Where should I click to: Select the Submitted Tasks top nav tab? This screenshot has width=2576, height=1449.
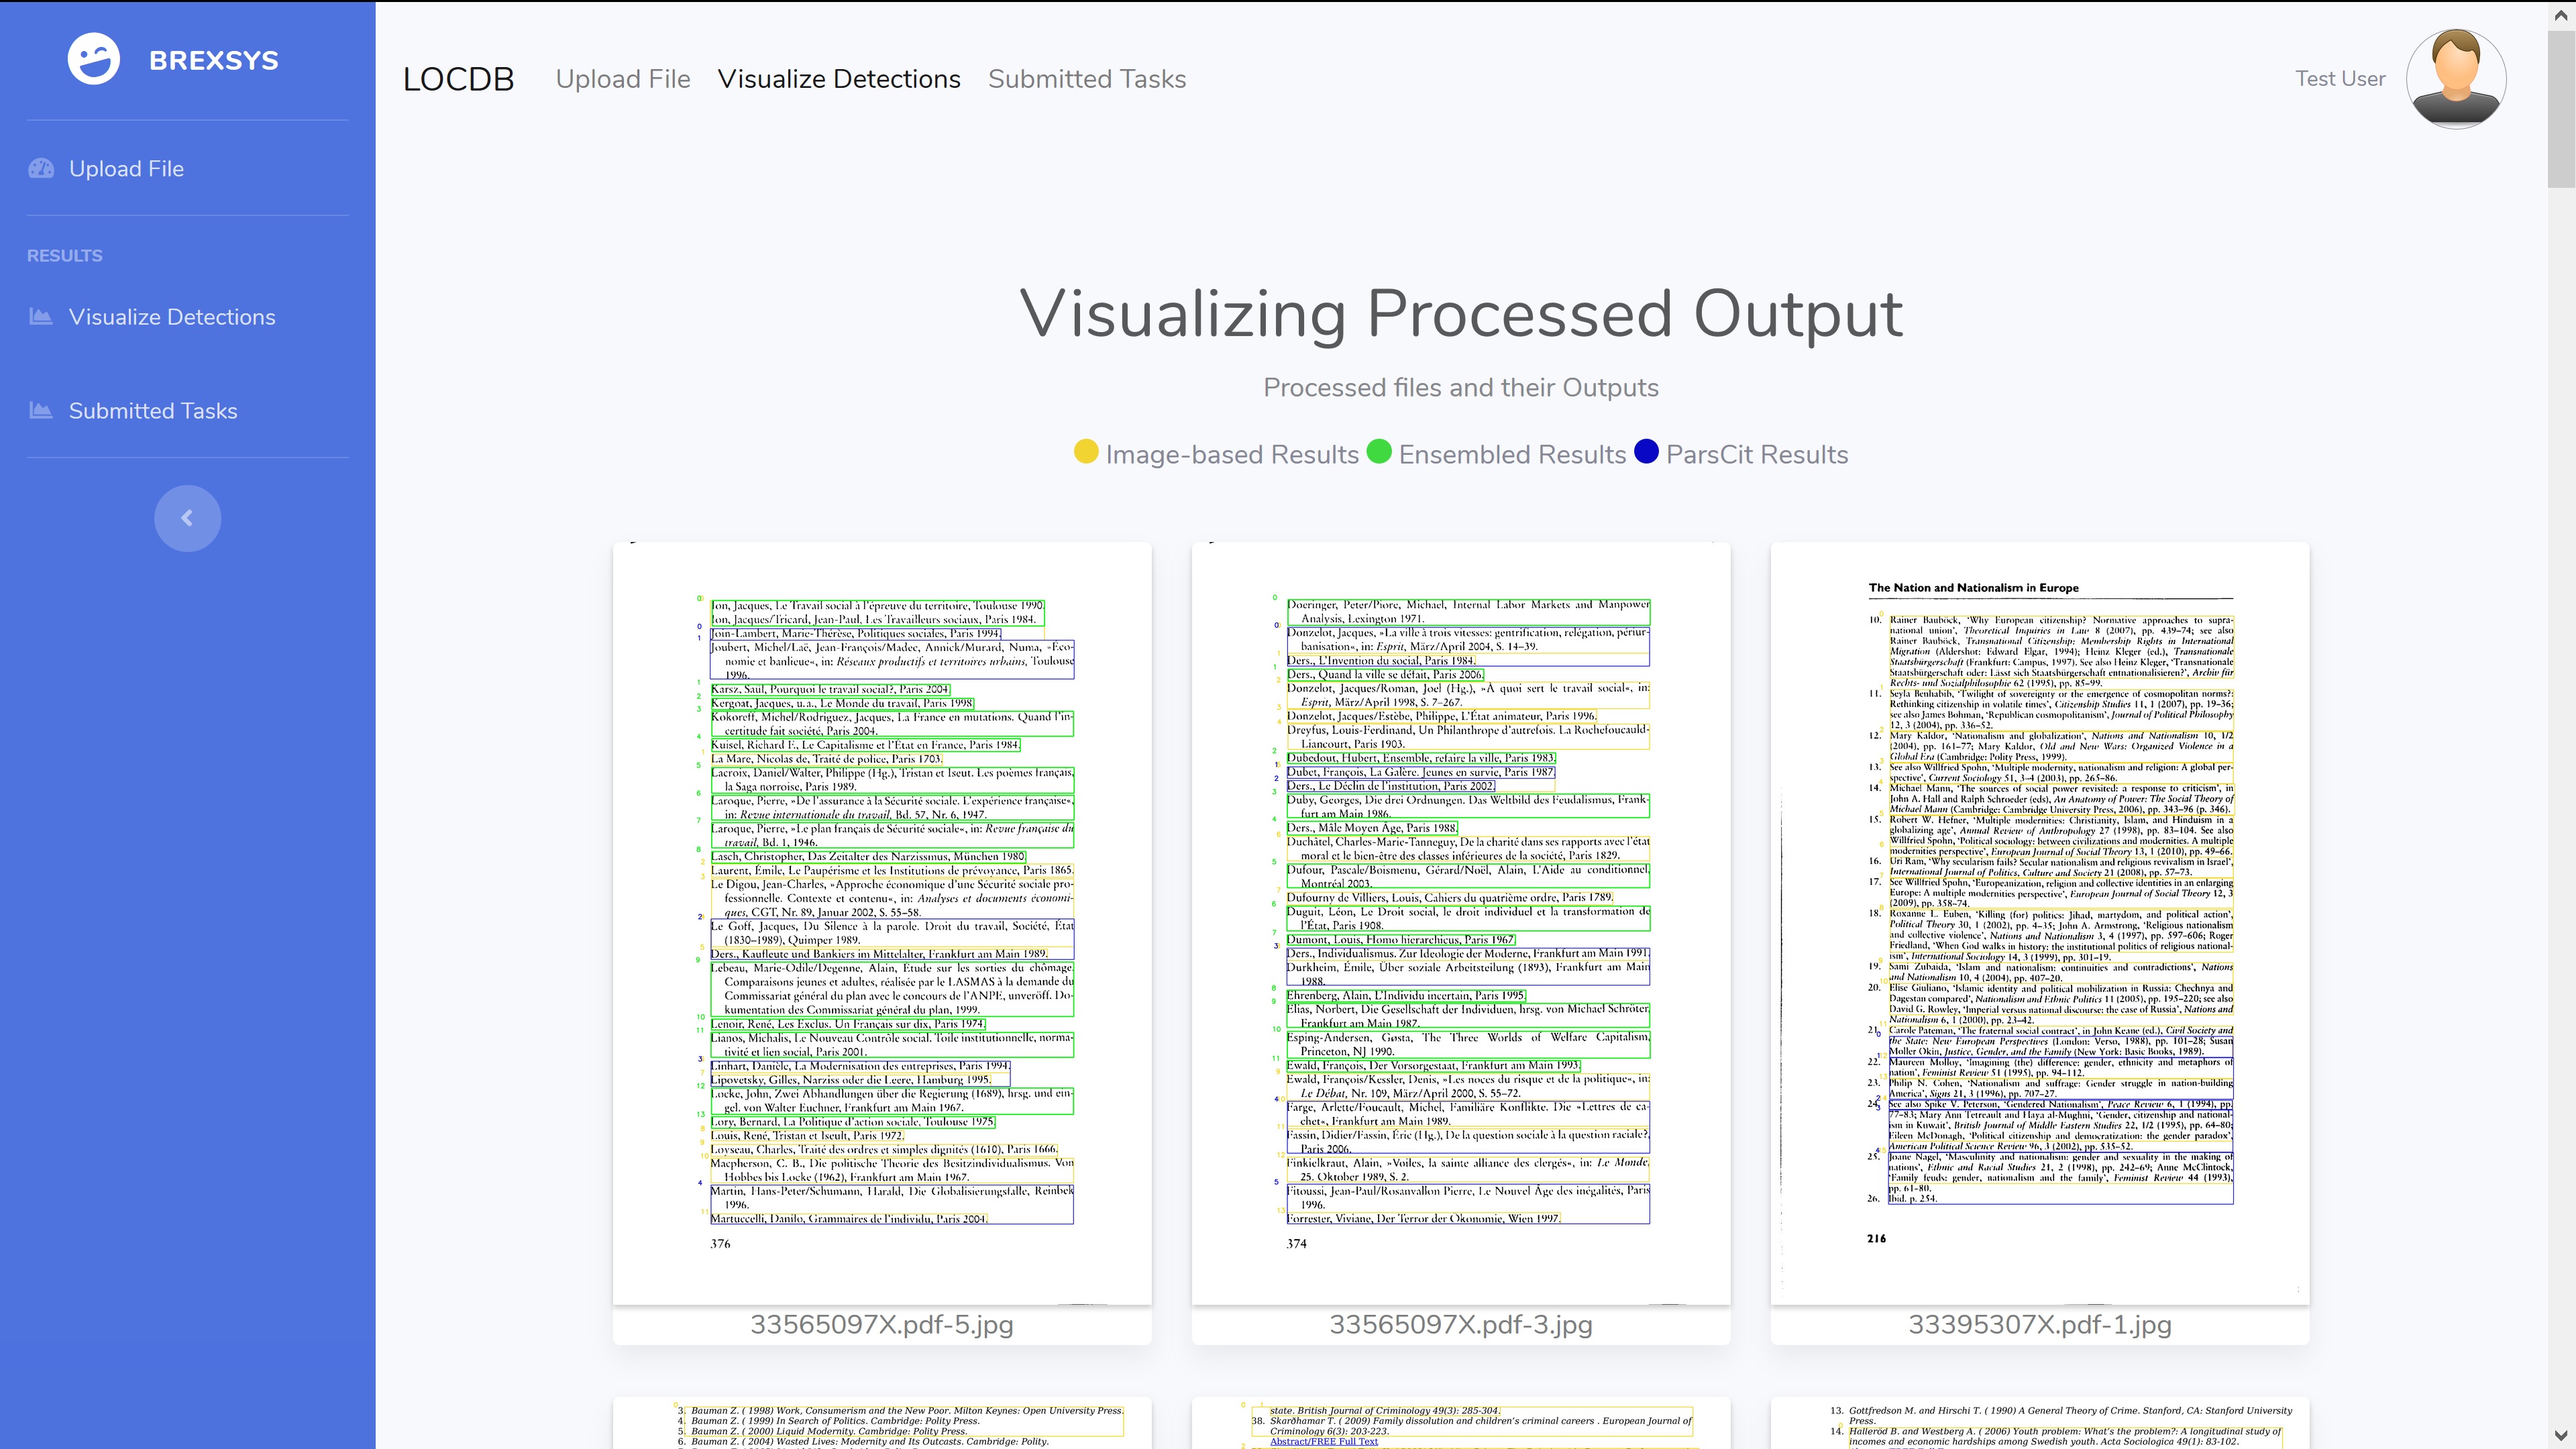point(1087,79)
